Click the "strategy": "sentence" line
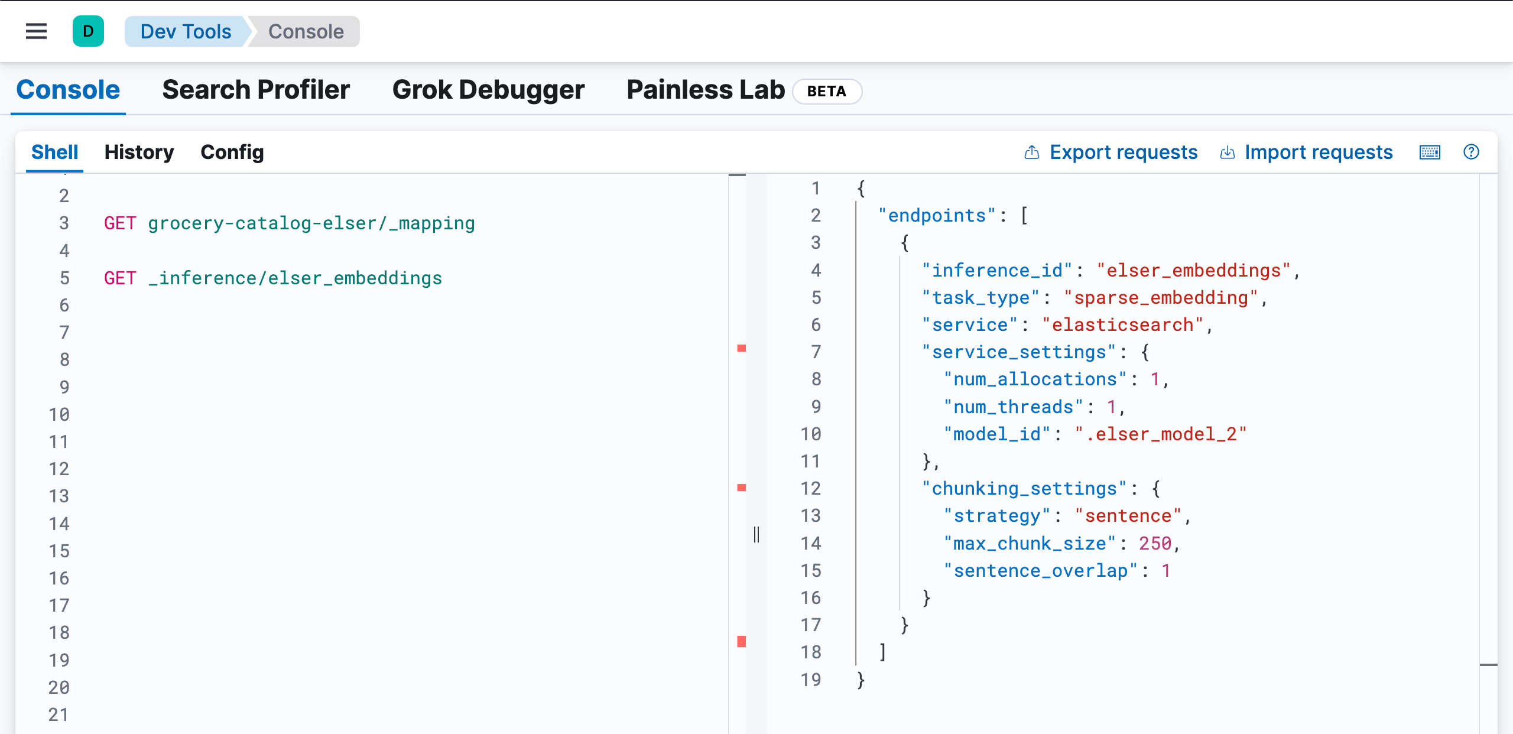The width and height of the screenshot is (1513, 734). (1068, 516)
